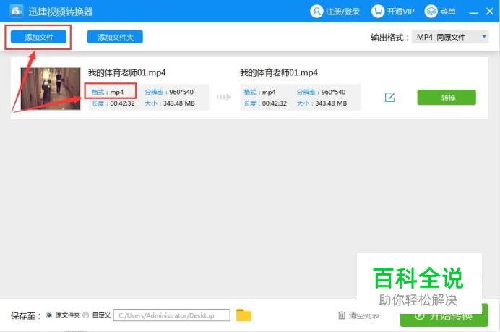
Task: Click output file name 我的体育老师01.mp4
Action: [279, 73]
